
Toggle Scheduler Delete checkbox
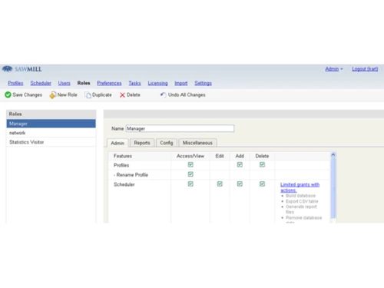tap(262, 184)
